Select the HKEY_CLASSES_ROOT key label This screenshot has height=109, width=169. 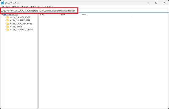pyautogui.click(x=20, y=17)
